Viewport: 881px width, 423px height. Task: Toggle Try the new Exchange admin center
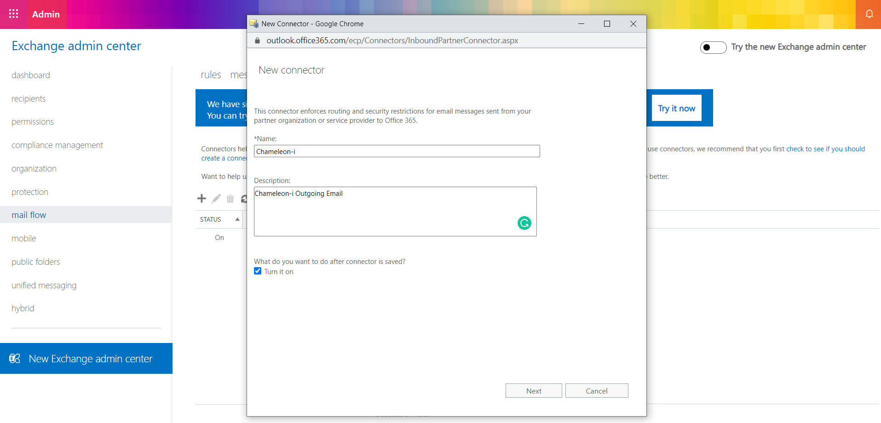pyautogui.click(x=713, y=47)
